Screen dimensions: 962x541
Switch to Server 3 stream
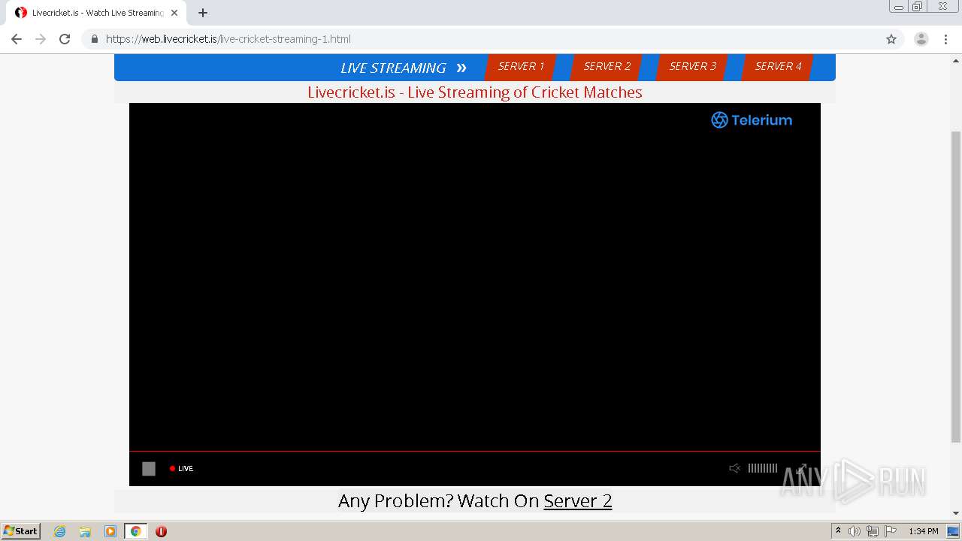[692, 67]
